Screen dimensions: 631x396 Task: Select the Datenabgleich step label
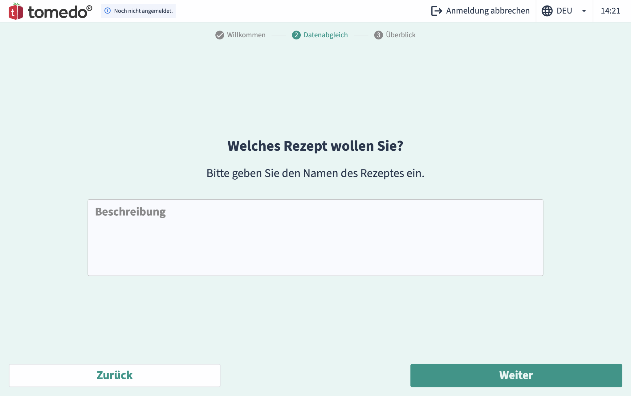pyautogui.click(x=325, y=35)
